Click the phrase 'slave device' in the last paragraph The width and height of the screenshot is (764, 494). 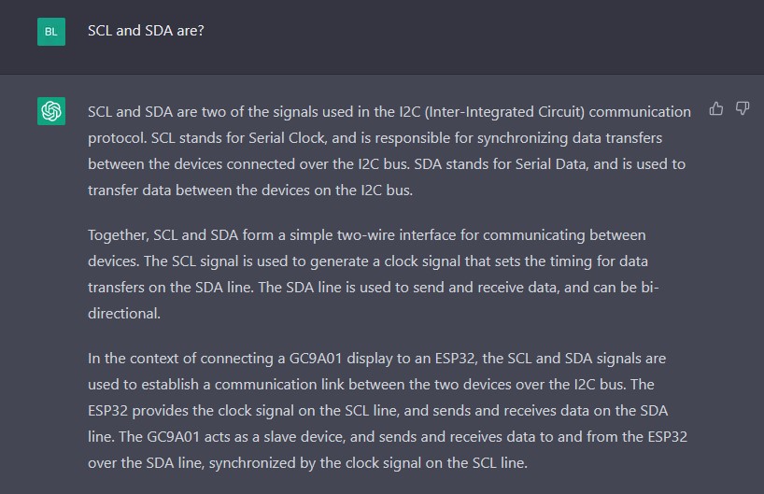[x=304, y=436]
